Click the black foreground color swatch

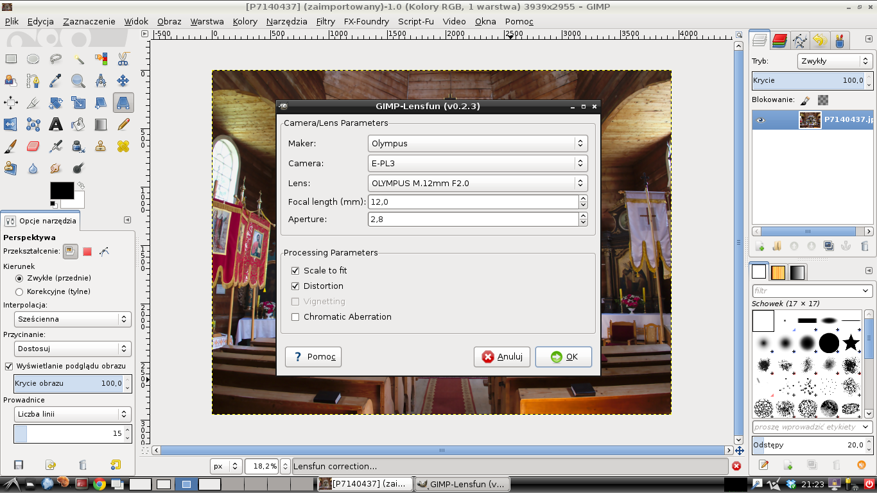pyautogui.click(x=62, y=191)
